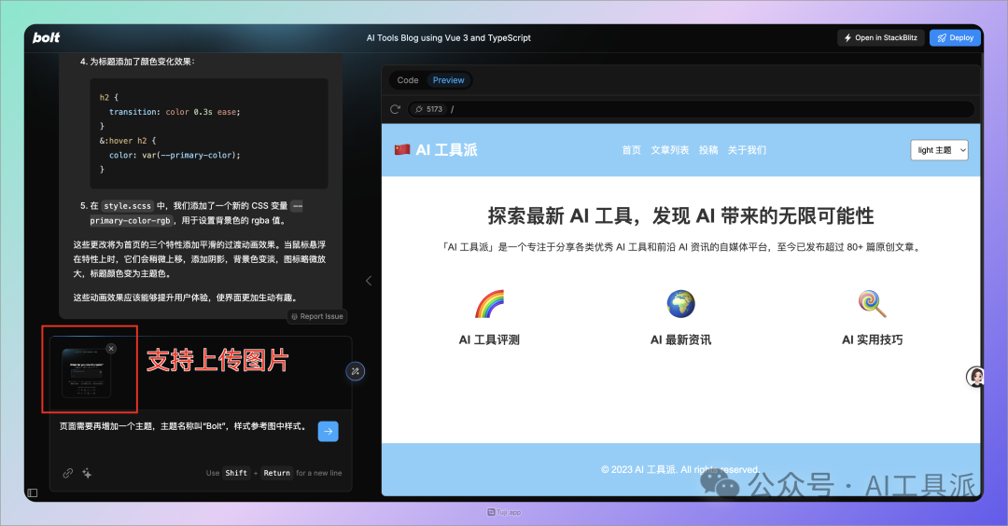Click the main headline 探索最新 AI 工具
Screen dimensions: 1008x526
click(x=680, y=215)
